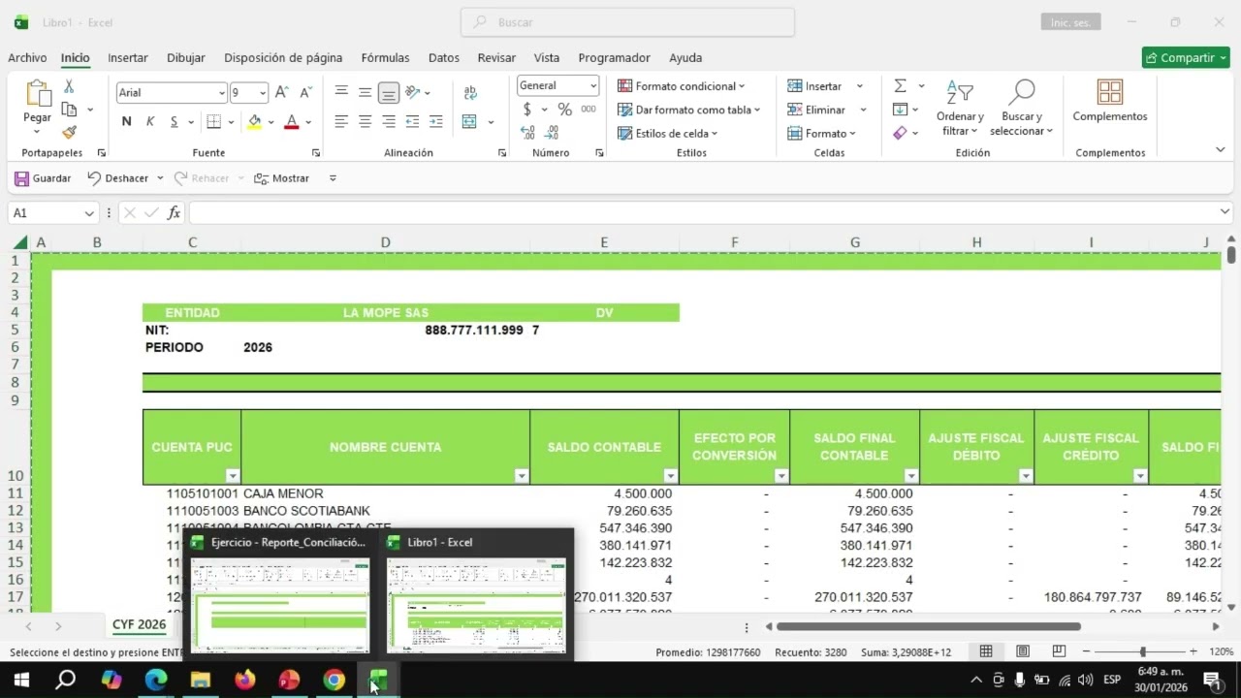This screenshot has width=1241, height=698.
Task: Click the Buscar search box
Action: 628,22
